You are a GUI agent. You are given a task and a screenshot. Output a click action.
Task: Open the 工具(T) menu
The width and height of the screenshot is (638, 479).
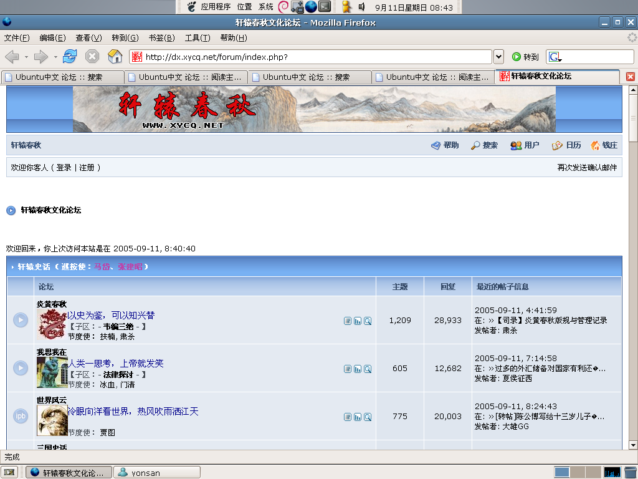(x=198, y=38)
